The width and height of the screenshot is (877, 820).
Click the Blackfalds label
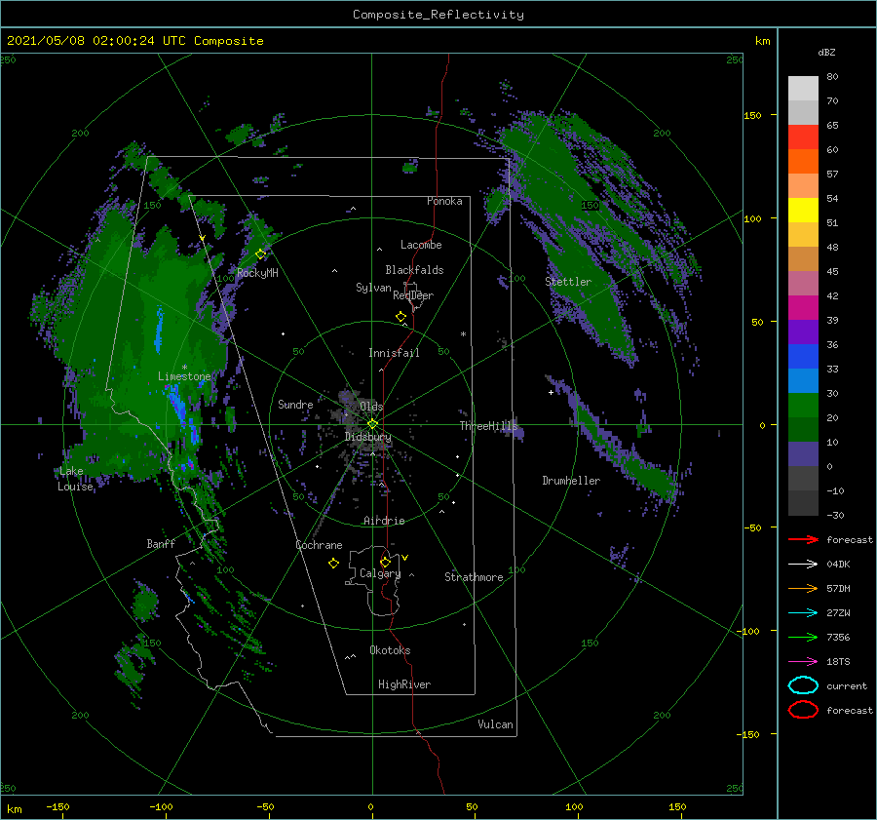point(414,270)
